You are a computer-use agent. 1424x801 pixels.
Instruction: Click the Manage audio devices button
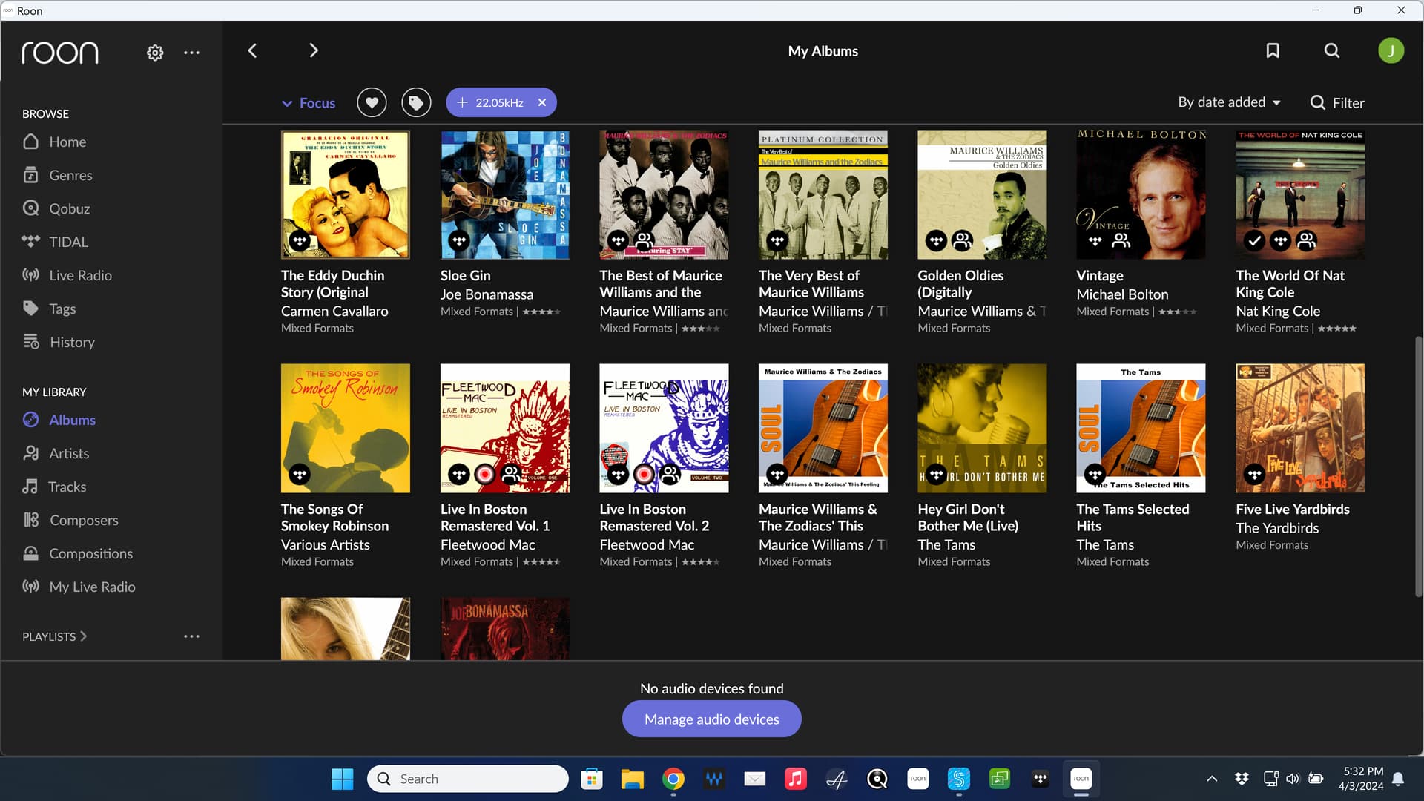click(711, 719)
